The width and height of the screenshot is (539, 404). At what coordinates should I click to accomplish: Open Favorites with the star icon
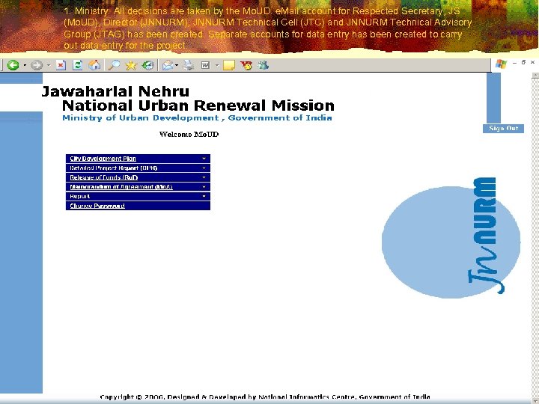(x=131, y=65)
